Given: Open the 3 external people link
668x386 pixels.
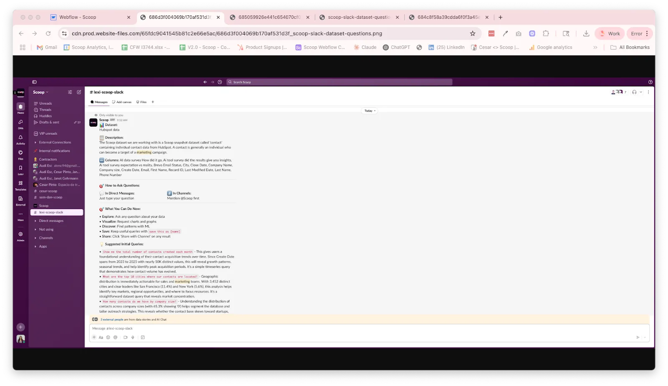Looking at the screenshot, I should pyautogui.click(x=111, y=319).
